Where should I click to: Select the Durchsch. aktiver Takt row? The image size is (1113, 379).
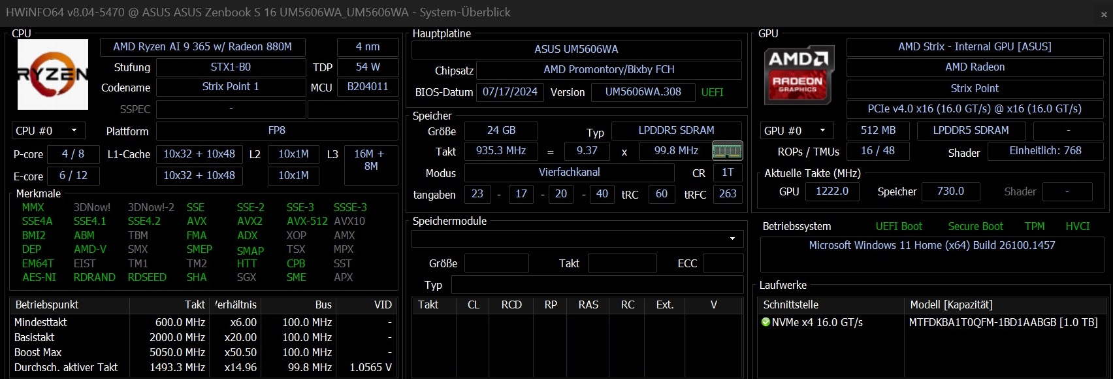click(x=204, y=368)
